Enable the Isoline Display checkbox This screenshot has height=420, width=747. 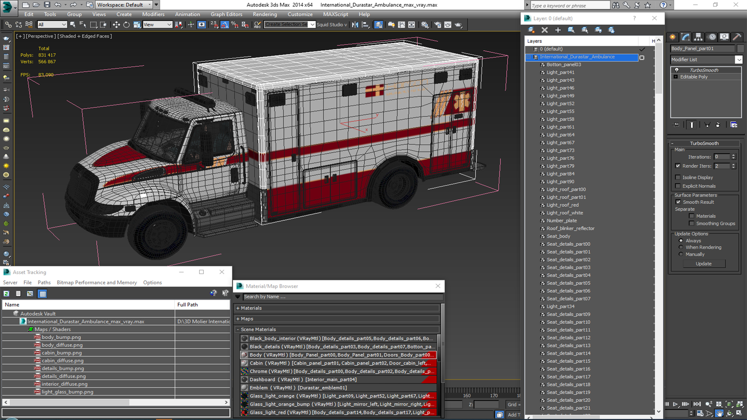(678, 177)
